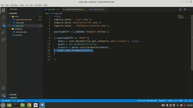The height and width of the screenshot is (108, 193).
Task: Open the network tray icon
Action: pos(178,105)
